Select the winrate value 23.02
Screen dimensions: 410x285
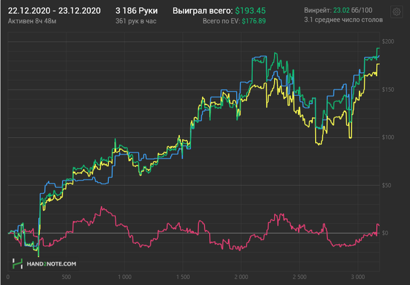[x=341, y=11]
